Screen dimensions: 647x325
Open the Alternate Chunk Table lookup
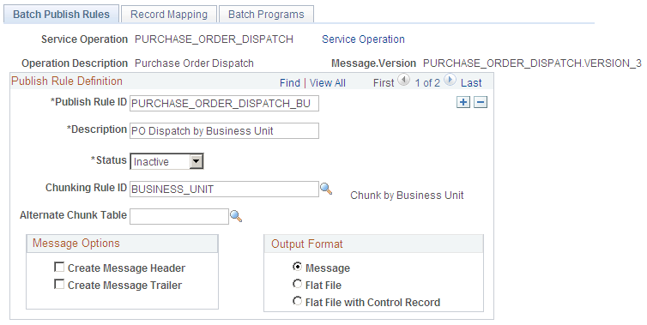236,216
